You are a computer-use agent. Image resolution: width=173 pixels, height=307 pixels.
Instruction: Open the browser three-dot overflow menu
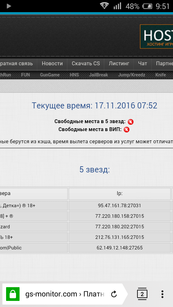point(162,294)
